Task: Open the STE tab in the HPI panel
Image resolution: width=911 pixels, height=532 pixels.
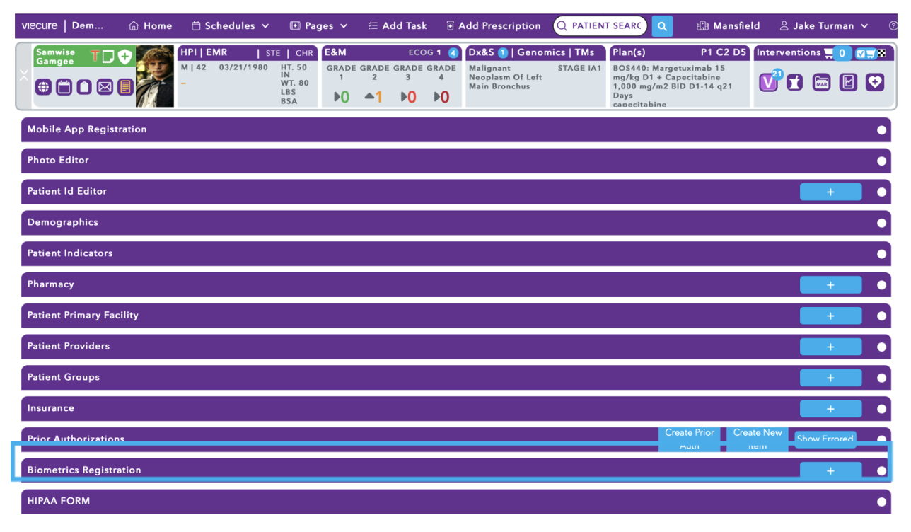Action: point(273,53)
